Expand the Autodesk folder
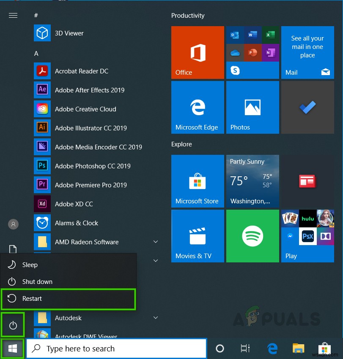343x359 pixels. [156, 318]
